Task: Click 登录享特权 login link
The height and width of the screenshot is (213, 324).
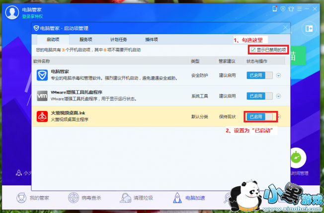Action: click(x=32, y=16)
